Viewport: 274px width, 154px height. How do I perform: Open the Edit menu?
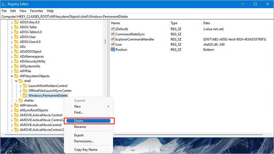click(13, 11)
